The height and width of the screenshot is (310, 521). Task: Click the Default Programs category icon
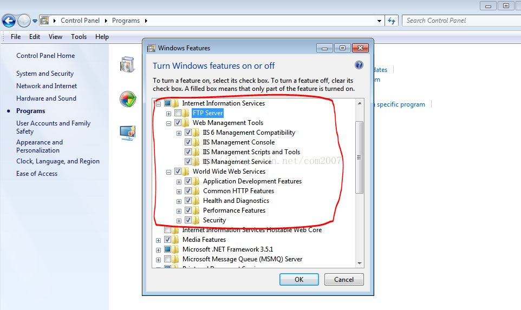pyautogui.click(x=128, y=99)
